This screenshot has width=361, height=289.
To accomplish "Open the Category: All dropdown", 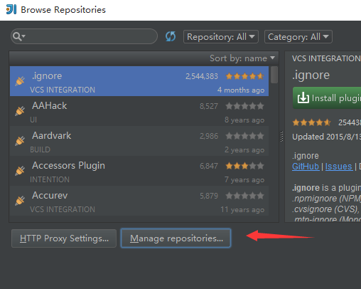I will coord(298,37).
